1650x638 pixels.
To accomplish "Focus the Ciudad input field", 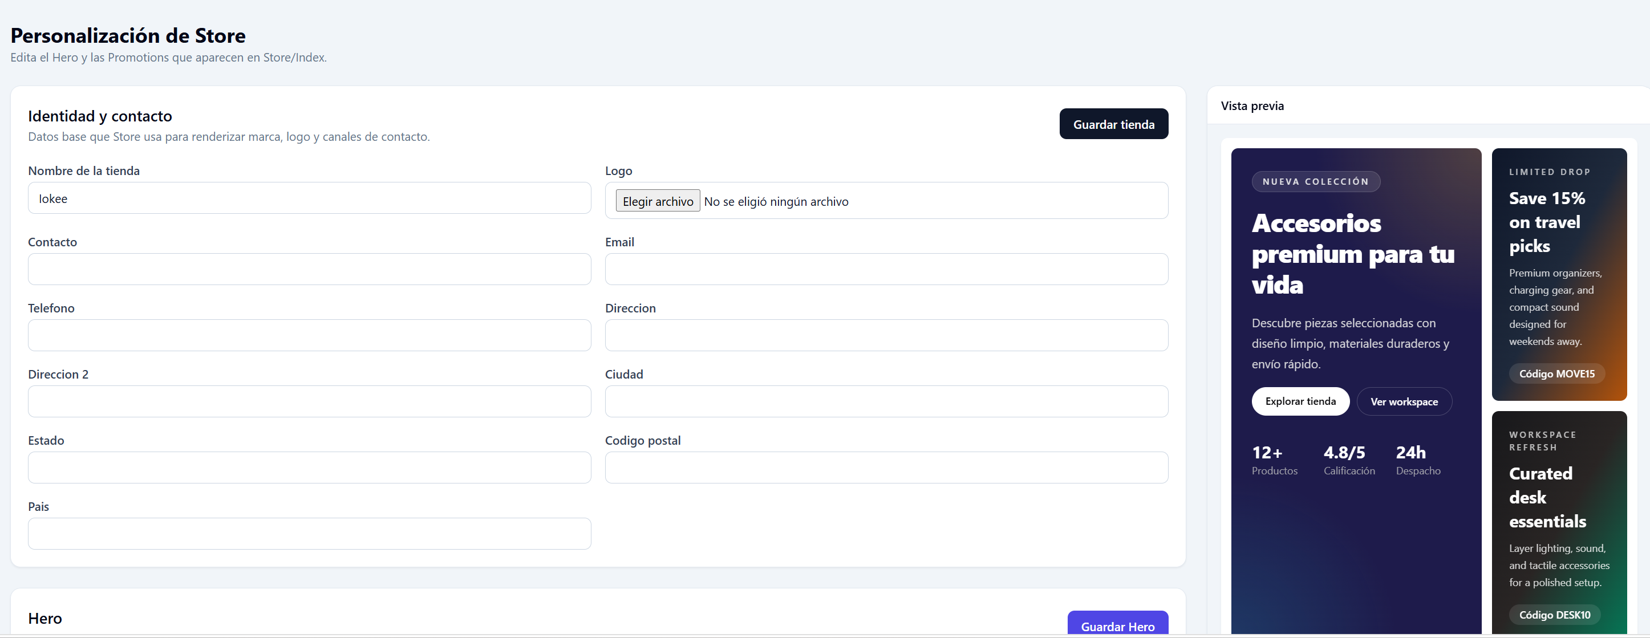I will pos(886,401).
